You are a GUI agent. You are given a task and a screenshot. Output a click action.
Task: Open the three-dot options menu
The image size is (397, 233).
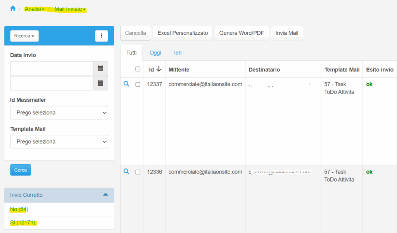tap(101, 36)
